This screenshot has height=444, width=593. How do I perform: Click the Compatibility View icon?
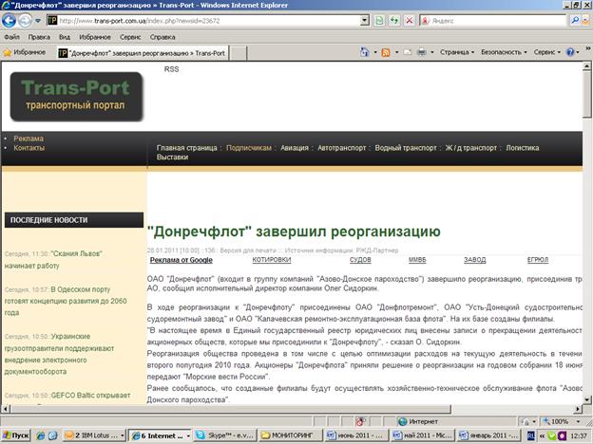pos(378,21)
